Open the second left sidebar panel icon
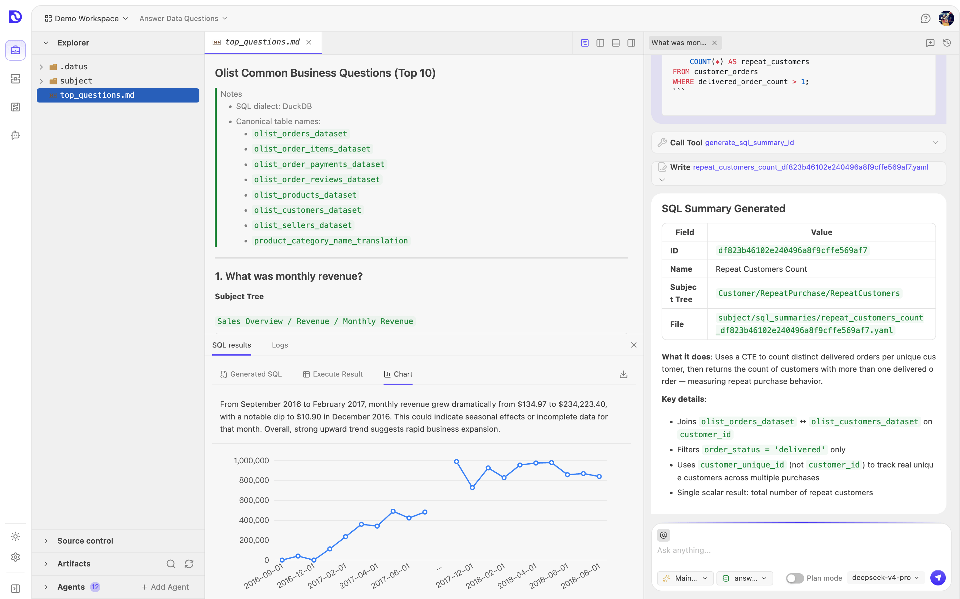Screen dimensions: 960x599 (15, 78)
